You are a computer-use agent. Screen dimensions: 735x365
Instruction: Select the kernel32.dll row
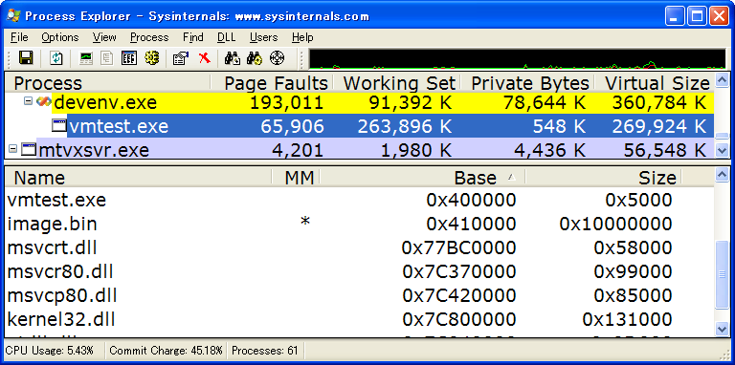[x=359, y=319]
